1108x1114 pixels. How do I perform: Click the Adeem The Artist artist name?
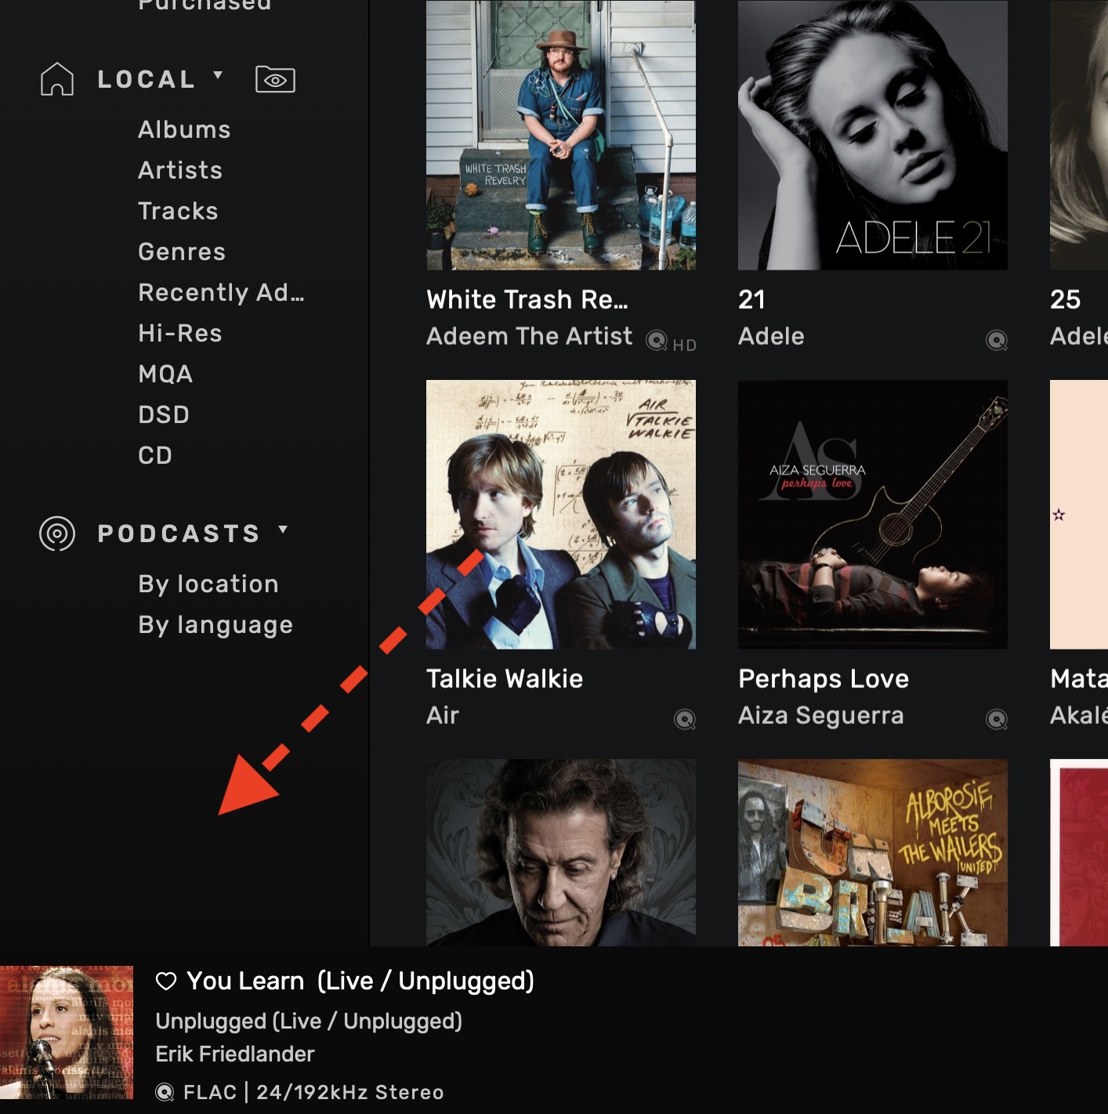[529, 336]
